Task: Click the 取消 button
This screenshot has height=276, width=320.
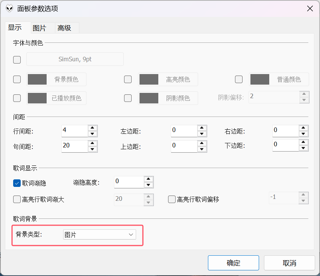Action: [x=290, y=263]
